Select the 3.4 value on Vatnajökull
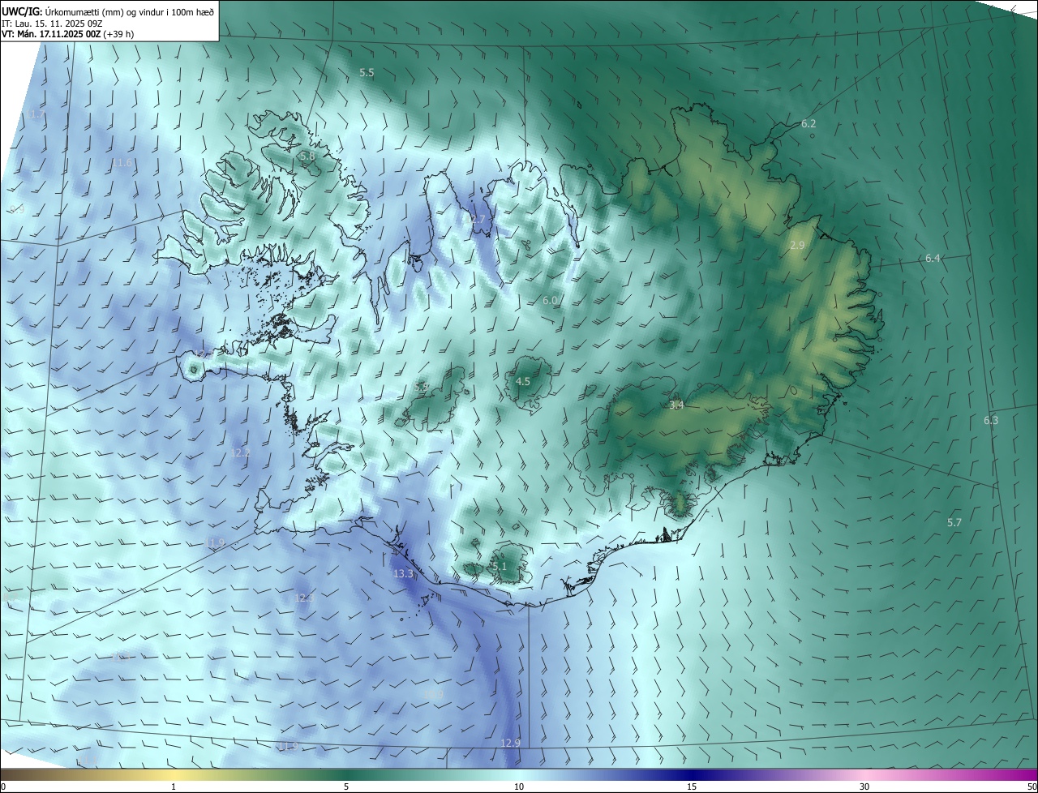 (676, 405)
